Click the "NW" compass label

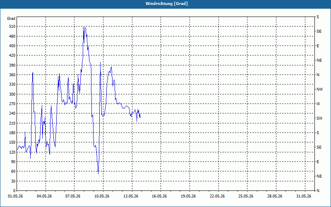point(319,89)
